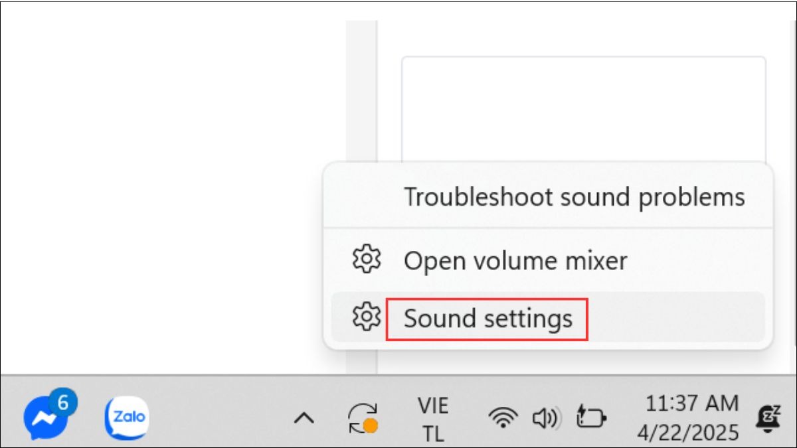
Task: Click the Messenger unread badge showing 6
Action: pyautogui.click(x=63, y=402)
